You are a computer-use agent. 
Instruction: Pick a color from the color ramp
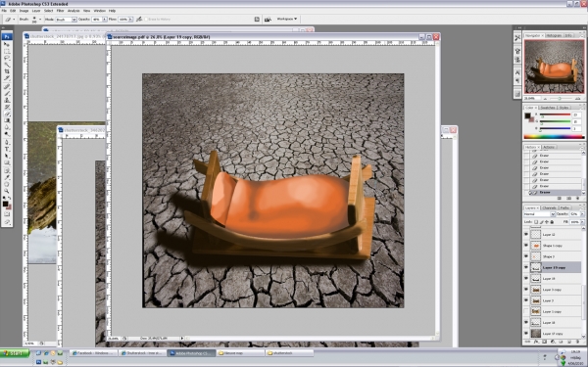pyautogui.click(x=554, y=137)
